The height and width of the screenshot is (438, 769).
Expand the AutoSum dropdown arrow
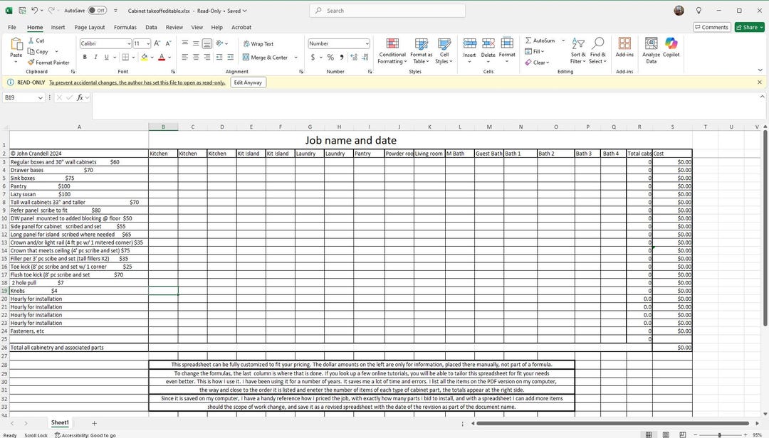pyautogui.click(x=563, y=41)
